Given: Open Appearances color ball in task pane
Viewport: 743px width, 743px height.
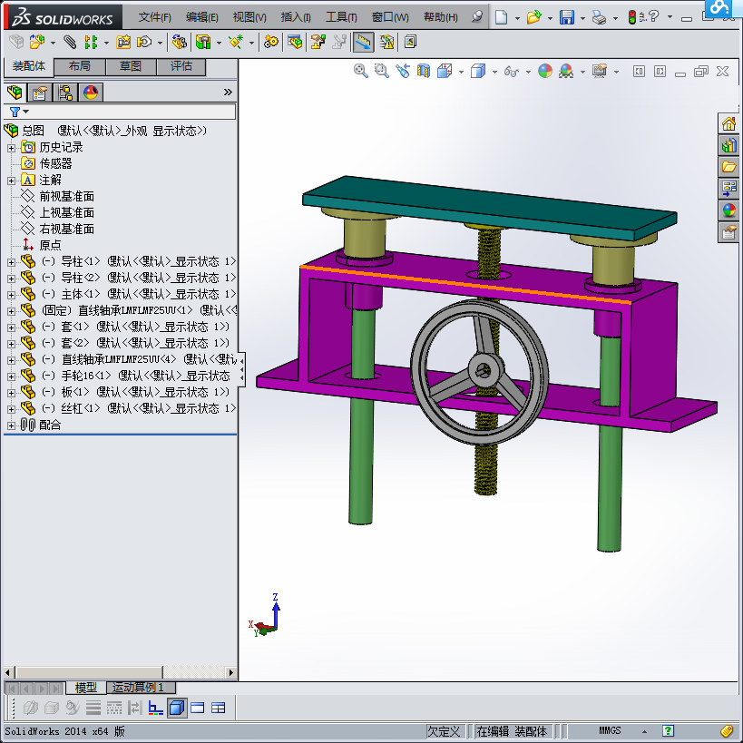Looking at the screenshot, I should (728, 210).
